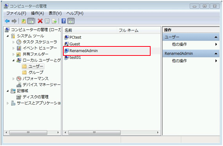The height and width of the screenshot is (146, 223).
Task: Click the 記憶域 storage icon
Action: coord(13,91)
